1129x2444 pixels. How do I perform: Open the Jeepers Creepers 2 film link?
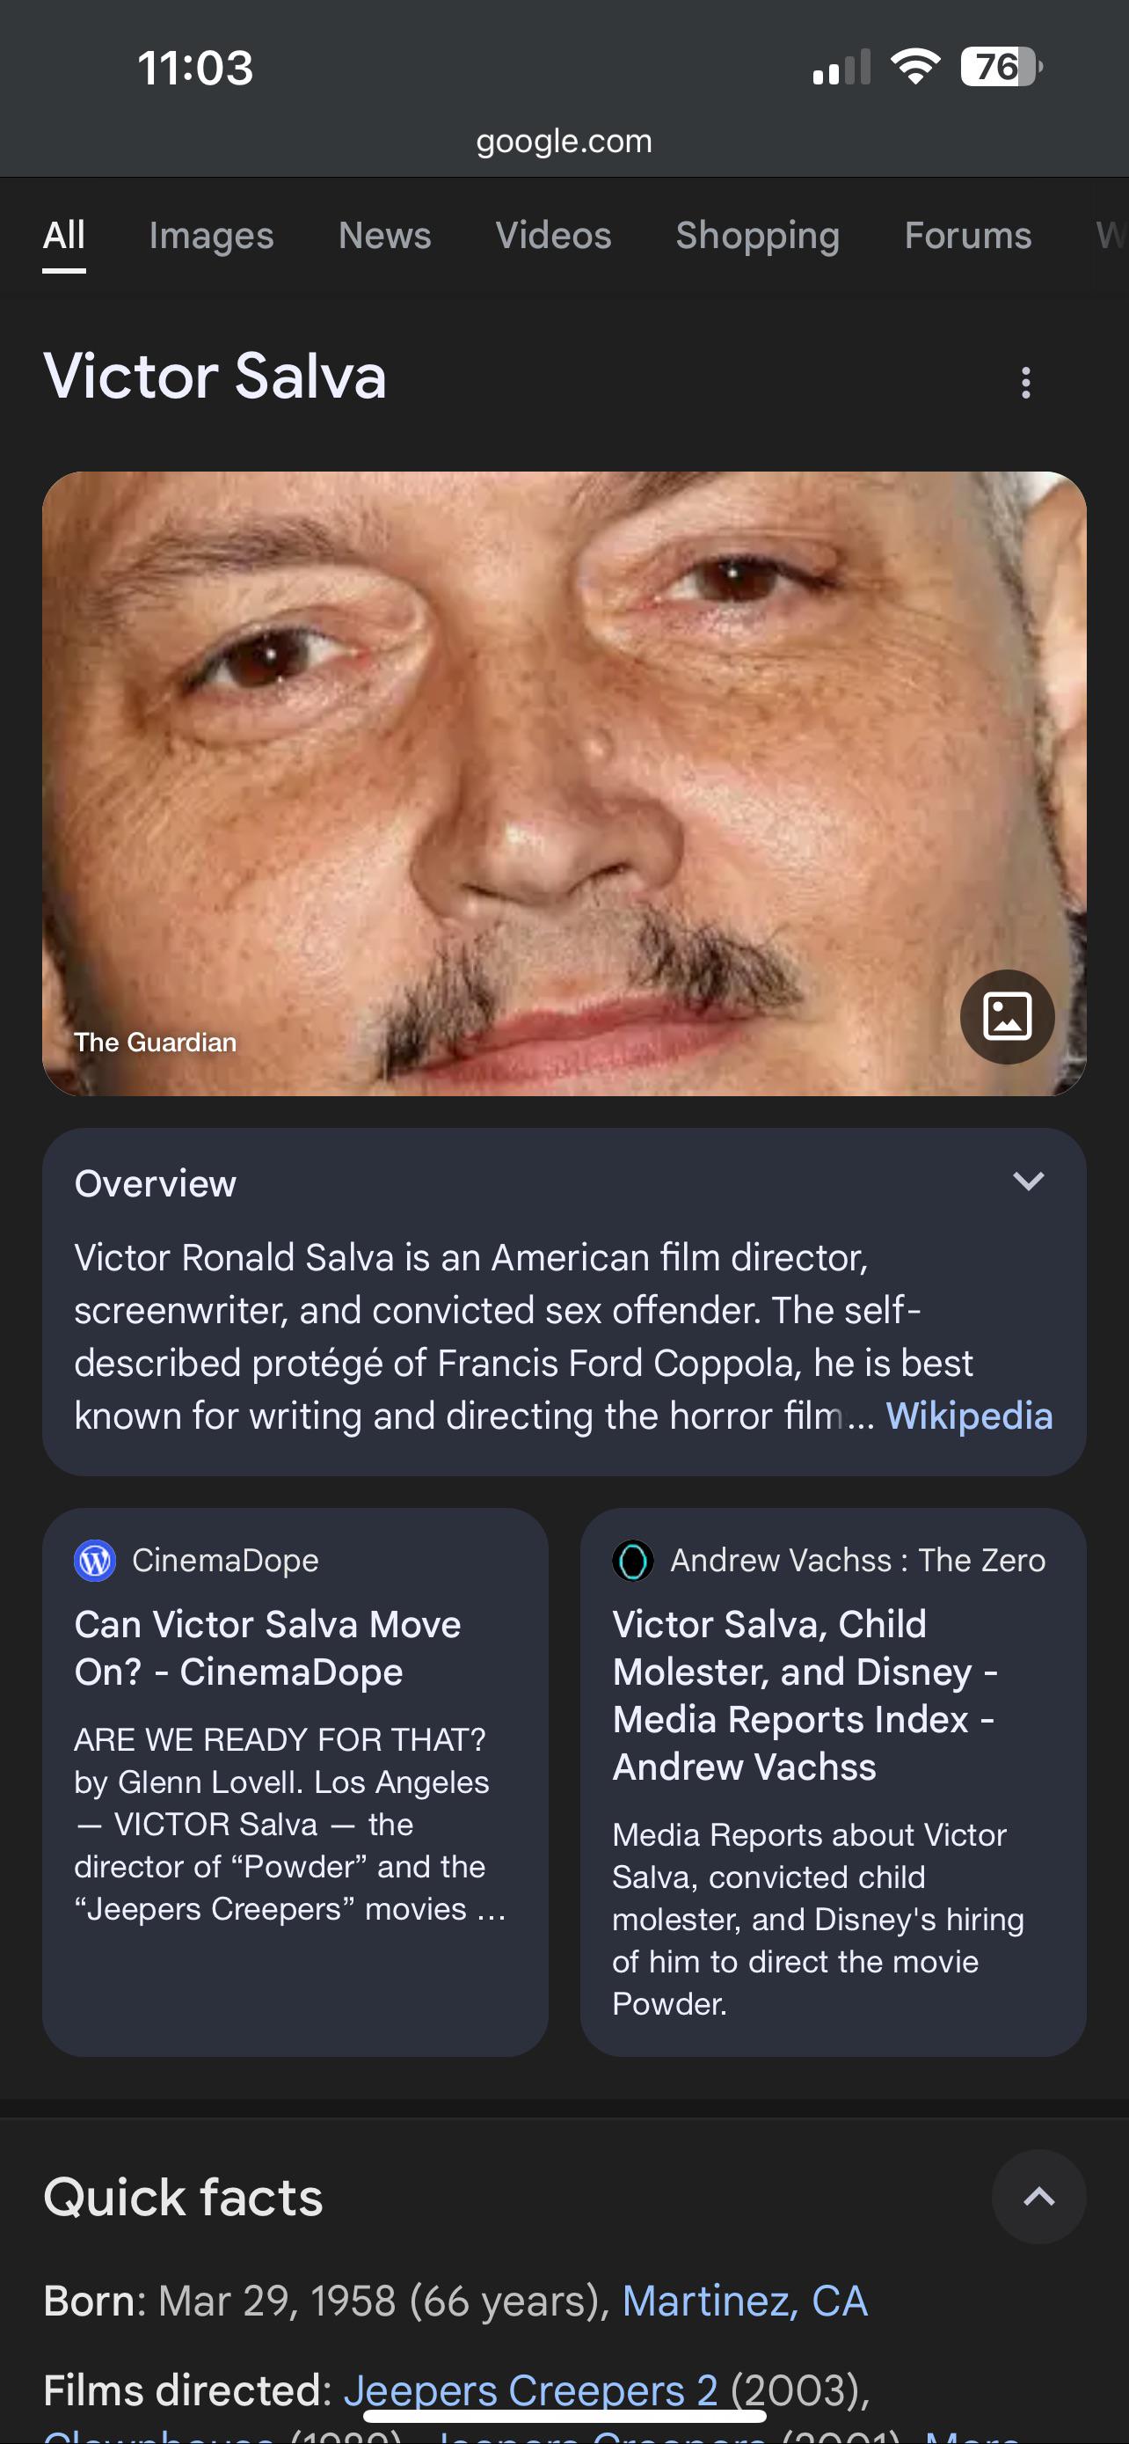pos(530,2390)
